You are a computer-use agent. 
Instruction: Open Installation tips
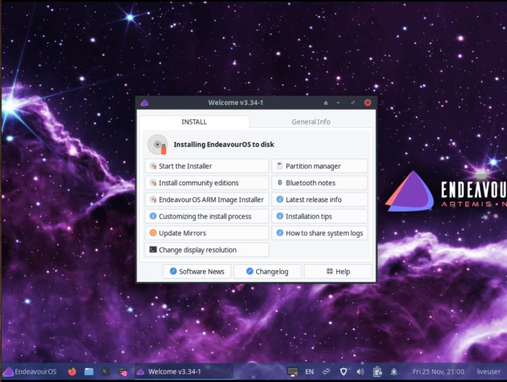319,216
